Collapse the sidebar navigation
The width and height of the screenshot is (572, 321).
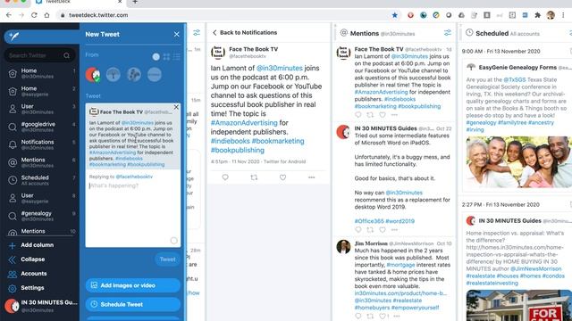click(x=27, y=259)
